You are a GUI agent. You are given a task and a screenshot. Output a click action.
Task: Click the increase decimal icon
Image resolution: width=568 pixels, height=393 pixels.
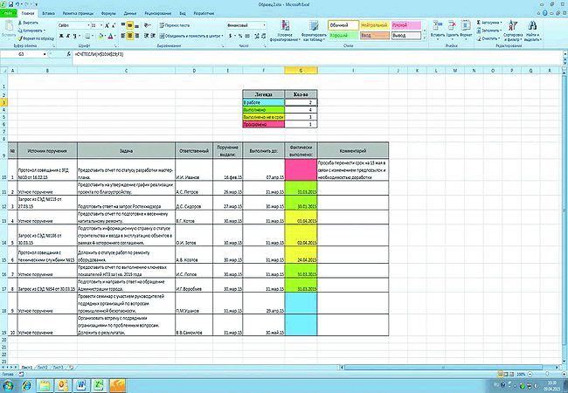pyautogui.click(x=256, y=36)
